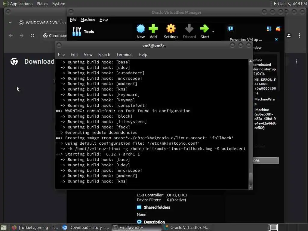Open the Chromium profile icon
Image resolution: width=308 pixels, height=231 pixels.
point(289,35)
